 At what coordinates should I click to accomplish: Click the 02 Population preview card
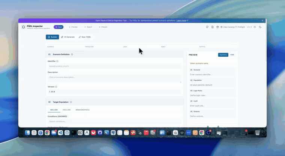point(213,82)
